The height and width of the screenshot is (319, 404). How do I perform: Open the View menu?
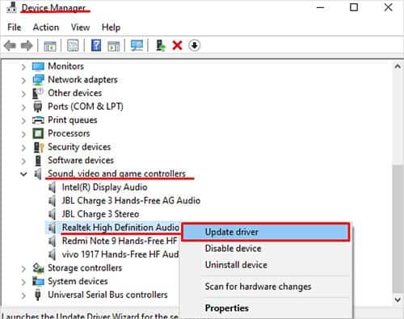80,27
